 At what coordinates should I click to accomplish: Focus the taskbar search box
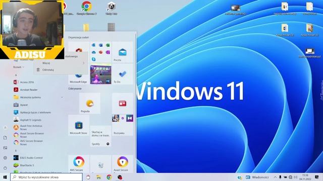(x=46, y=177)
